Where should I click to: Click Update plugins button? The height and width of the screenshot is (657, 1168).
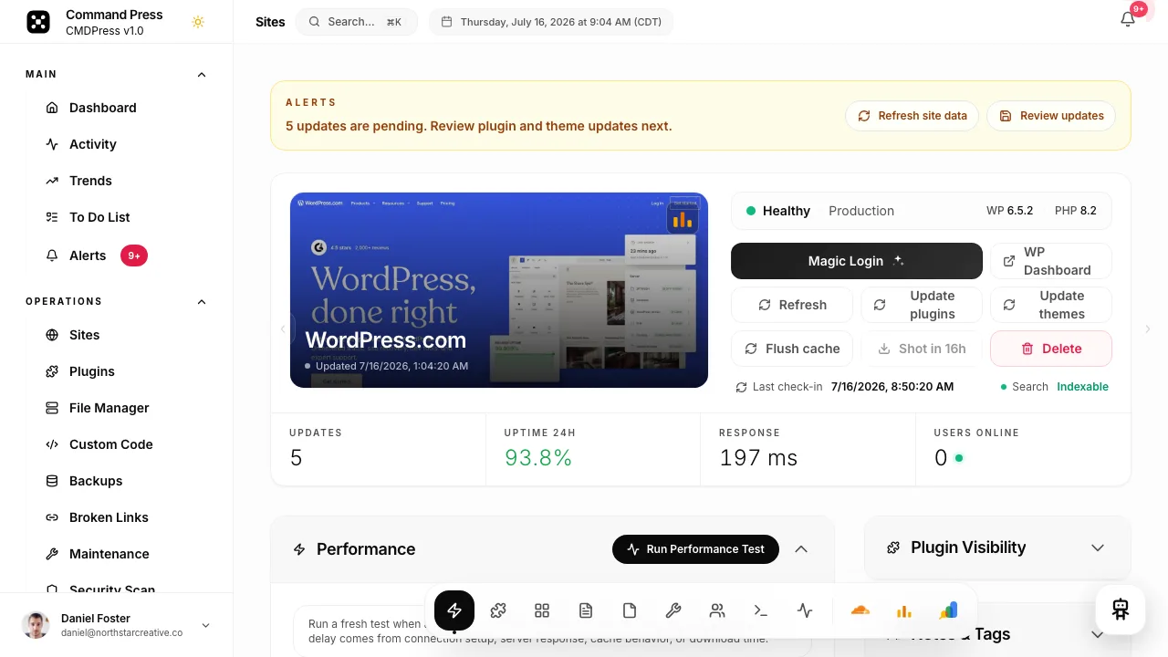(x=922, y=305)
